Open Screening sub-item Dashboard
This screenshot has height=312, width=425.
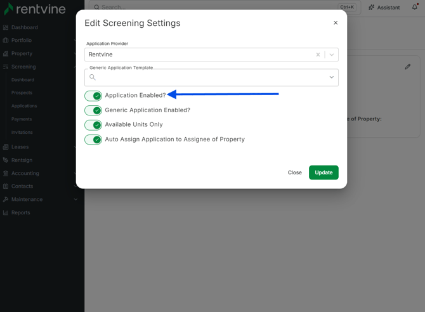pos(23,80)
